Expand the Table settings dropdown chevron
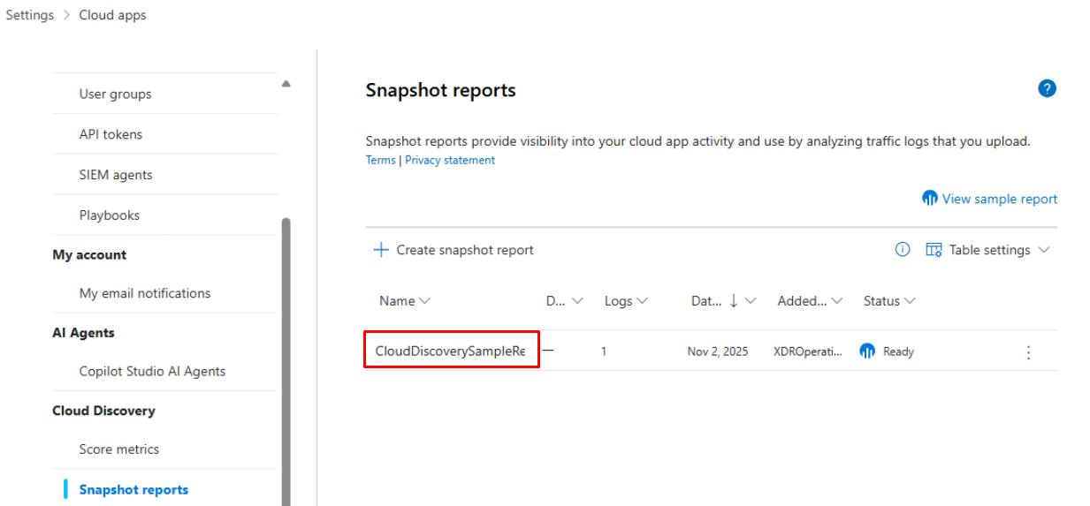1090x506 pixels. pos(1045,250)
